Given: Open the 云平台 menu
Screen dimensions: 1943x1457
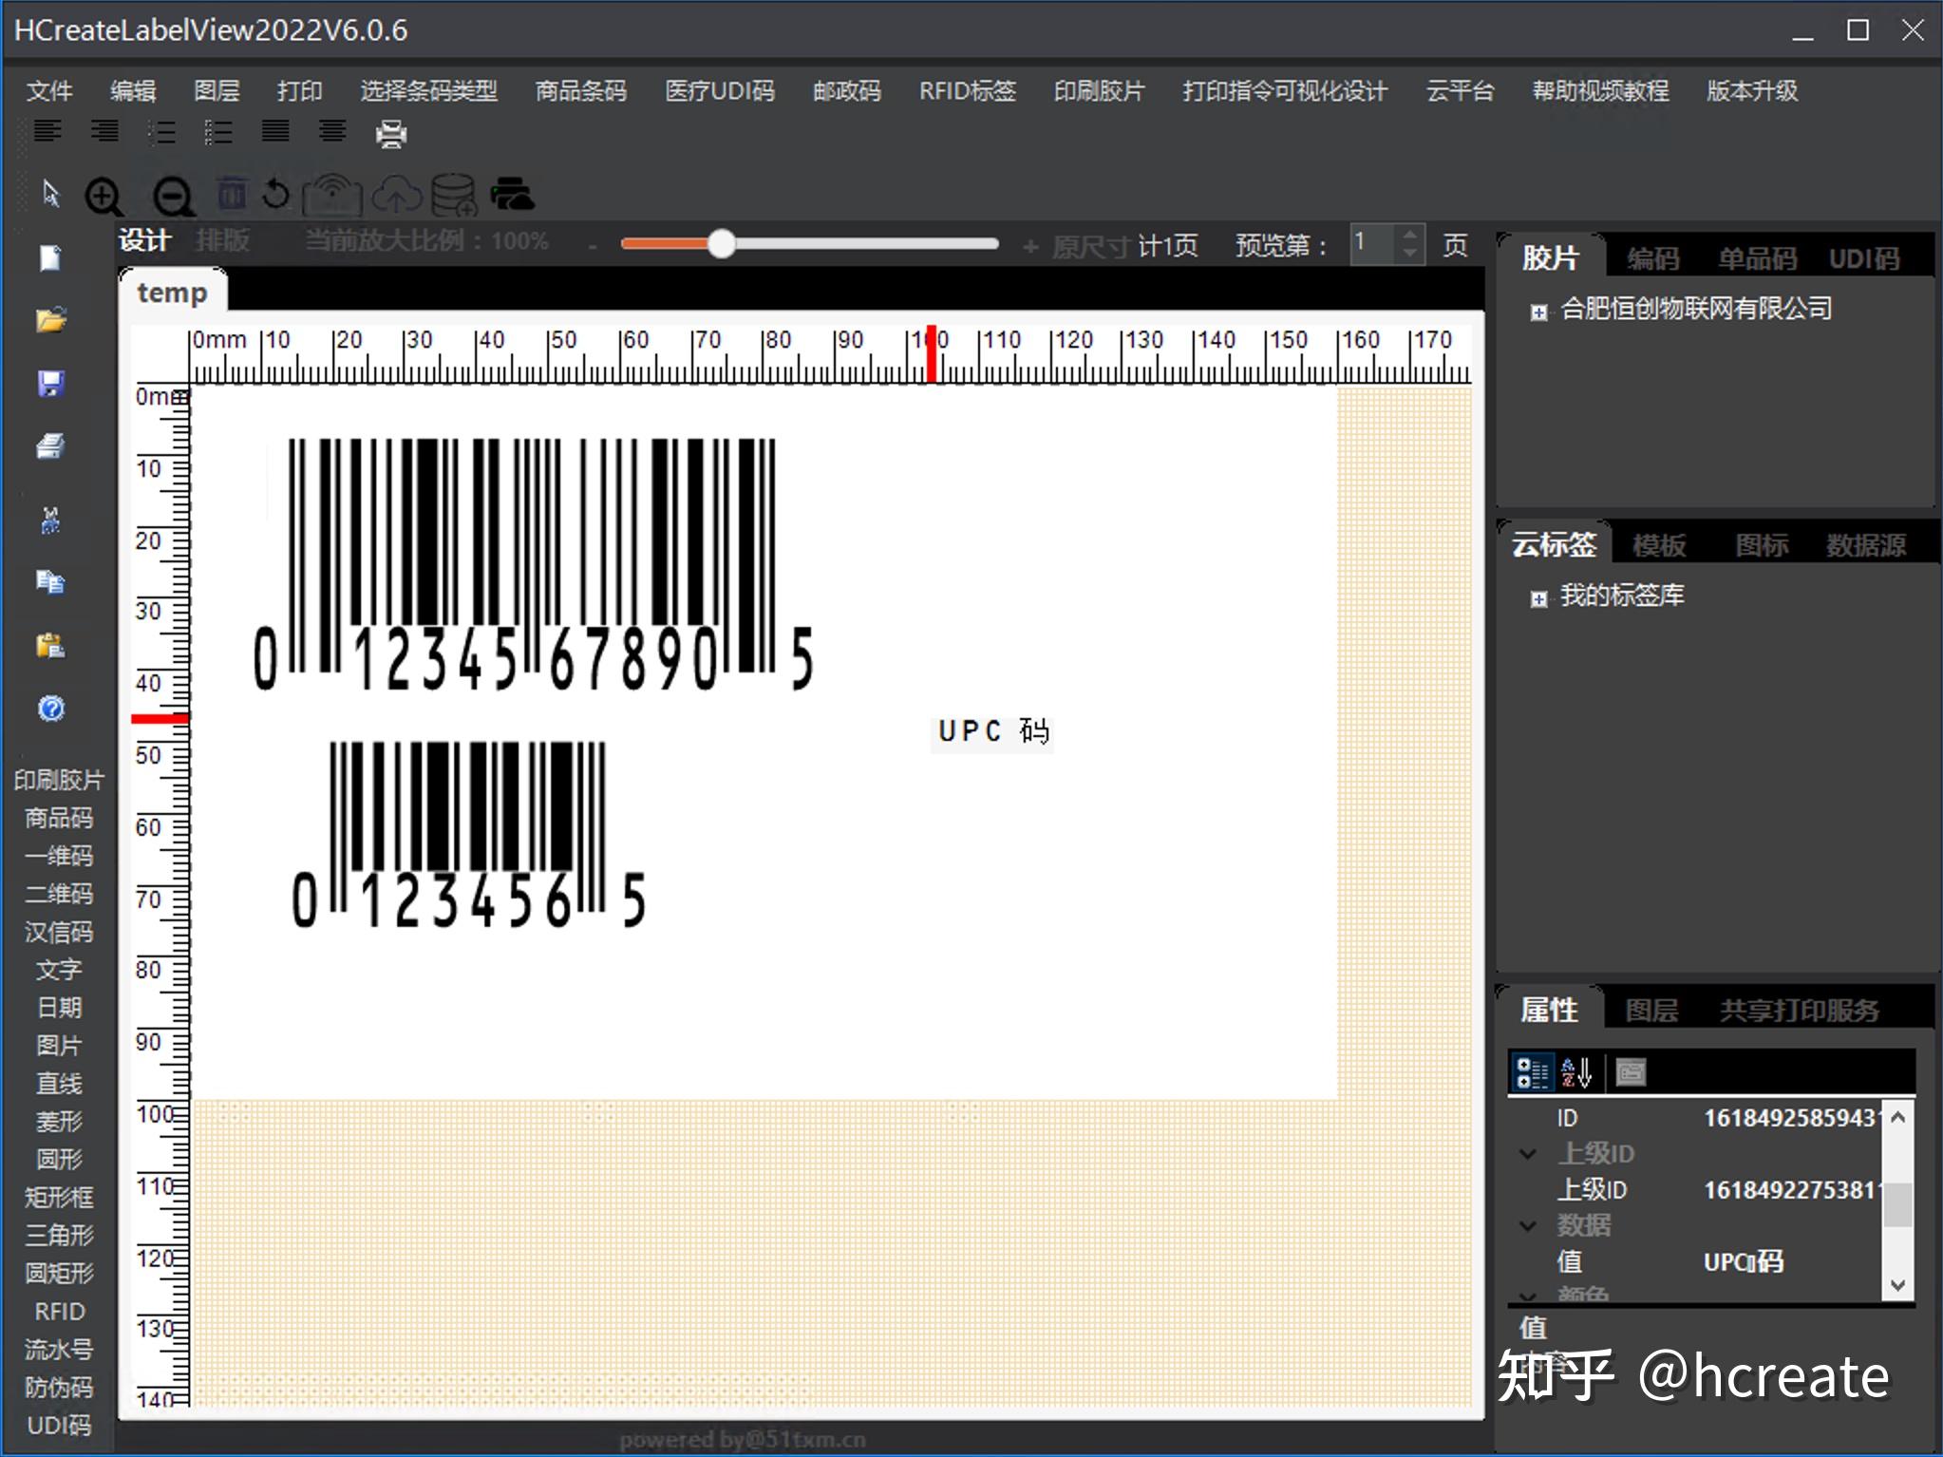Looking at the screenshot, I should click(1460, 91).
